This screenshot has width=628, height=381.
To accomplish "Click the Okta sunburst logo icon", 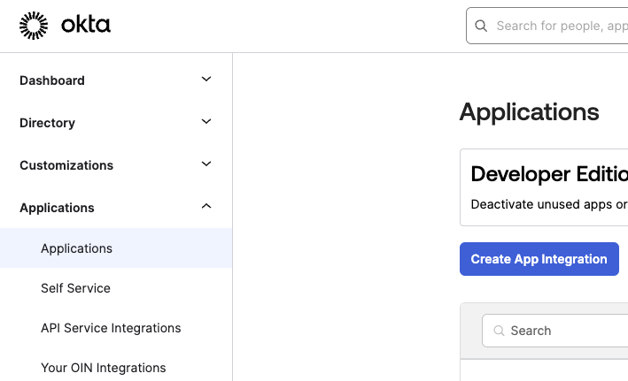I will (x=34, y=26).
